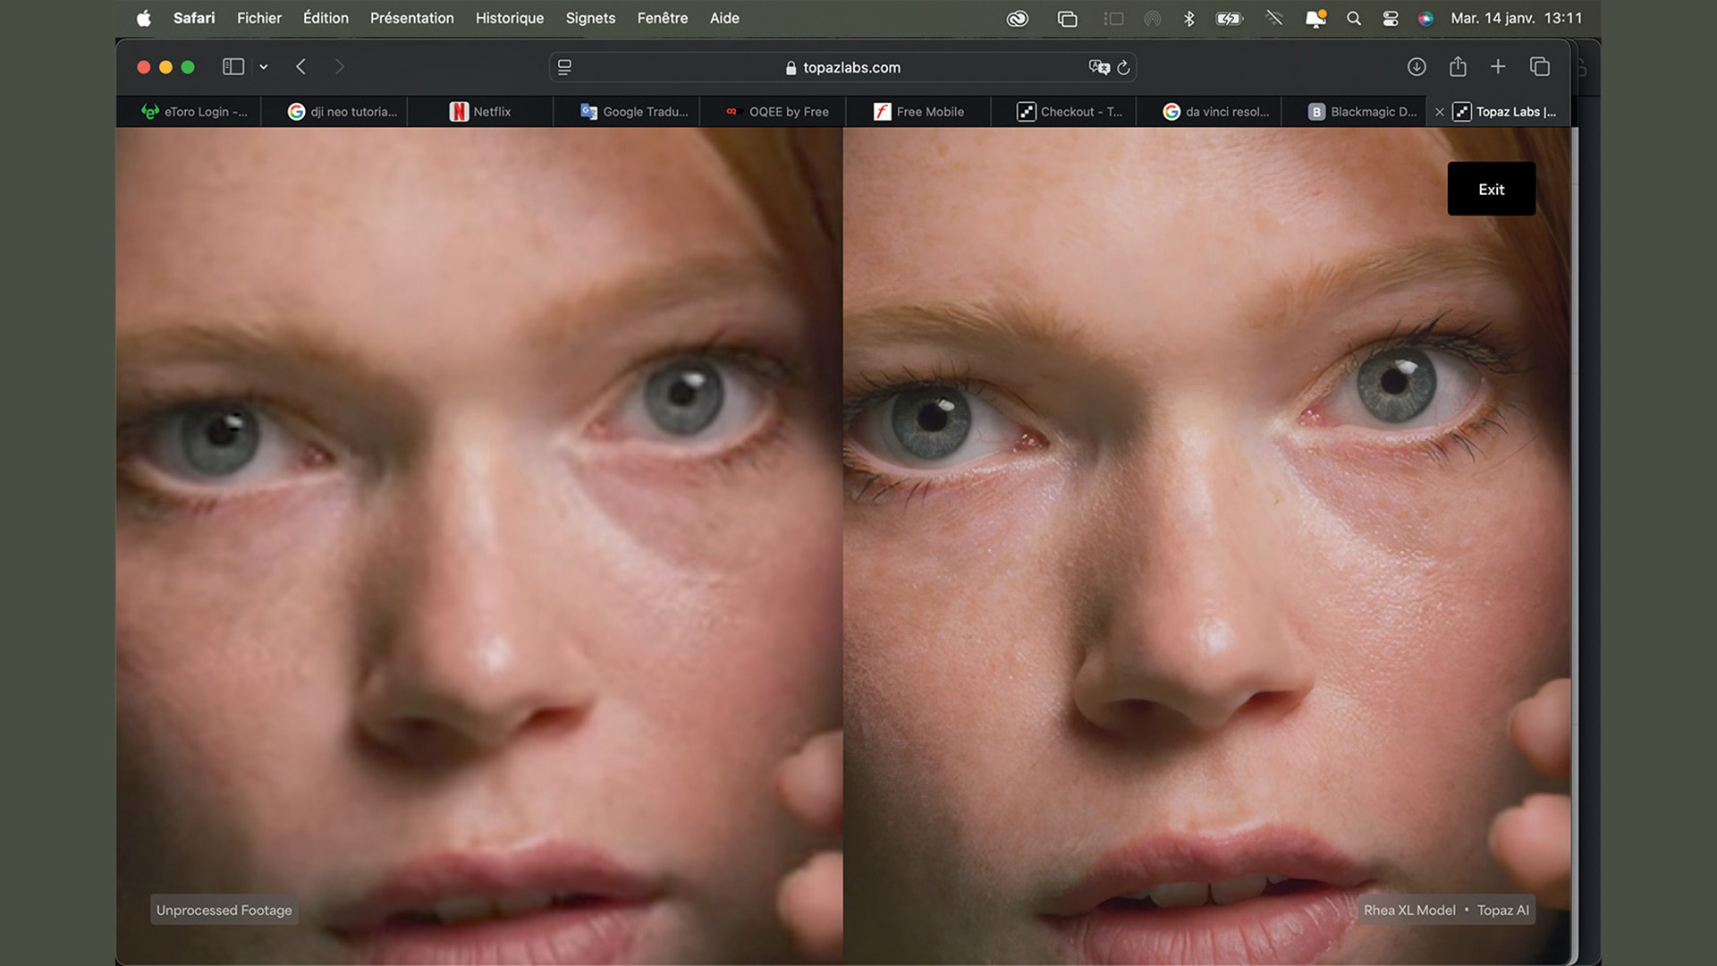
Task: Expand the sidebar options dropdown arrow
Action: (x=264, y=67)
